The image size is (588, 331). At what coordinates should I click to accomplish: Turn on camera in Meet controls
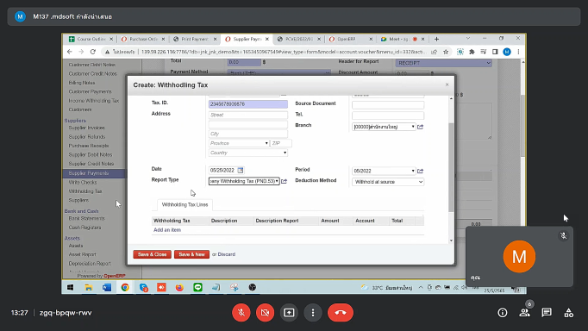265,313
